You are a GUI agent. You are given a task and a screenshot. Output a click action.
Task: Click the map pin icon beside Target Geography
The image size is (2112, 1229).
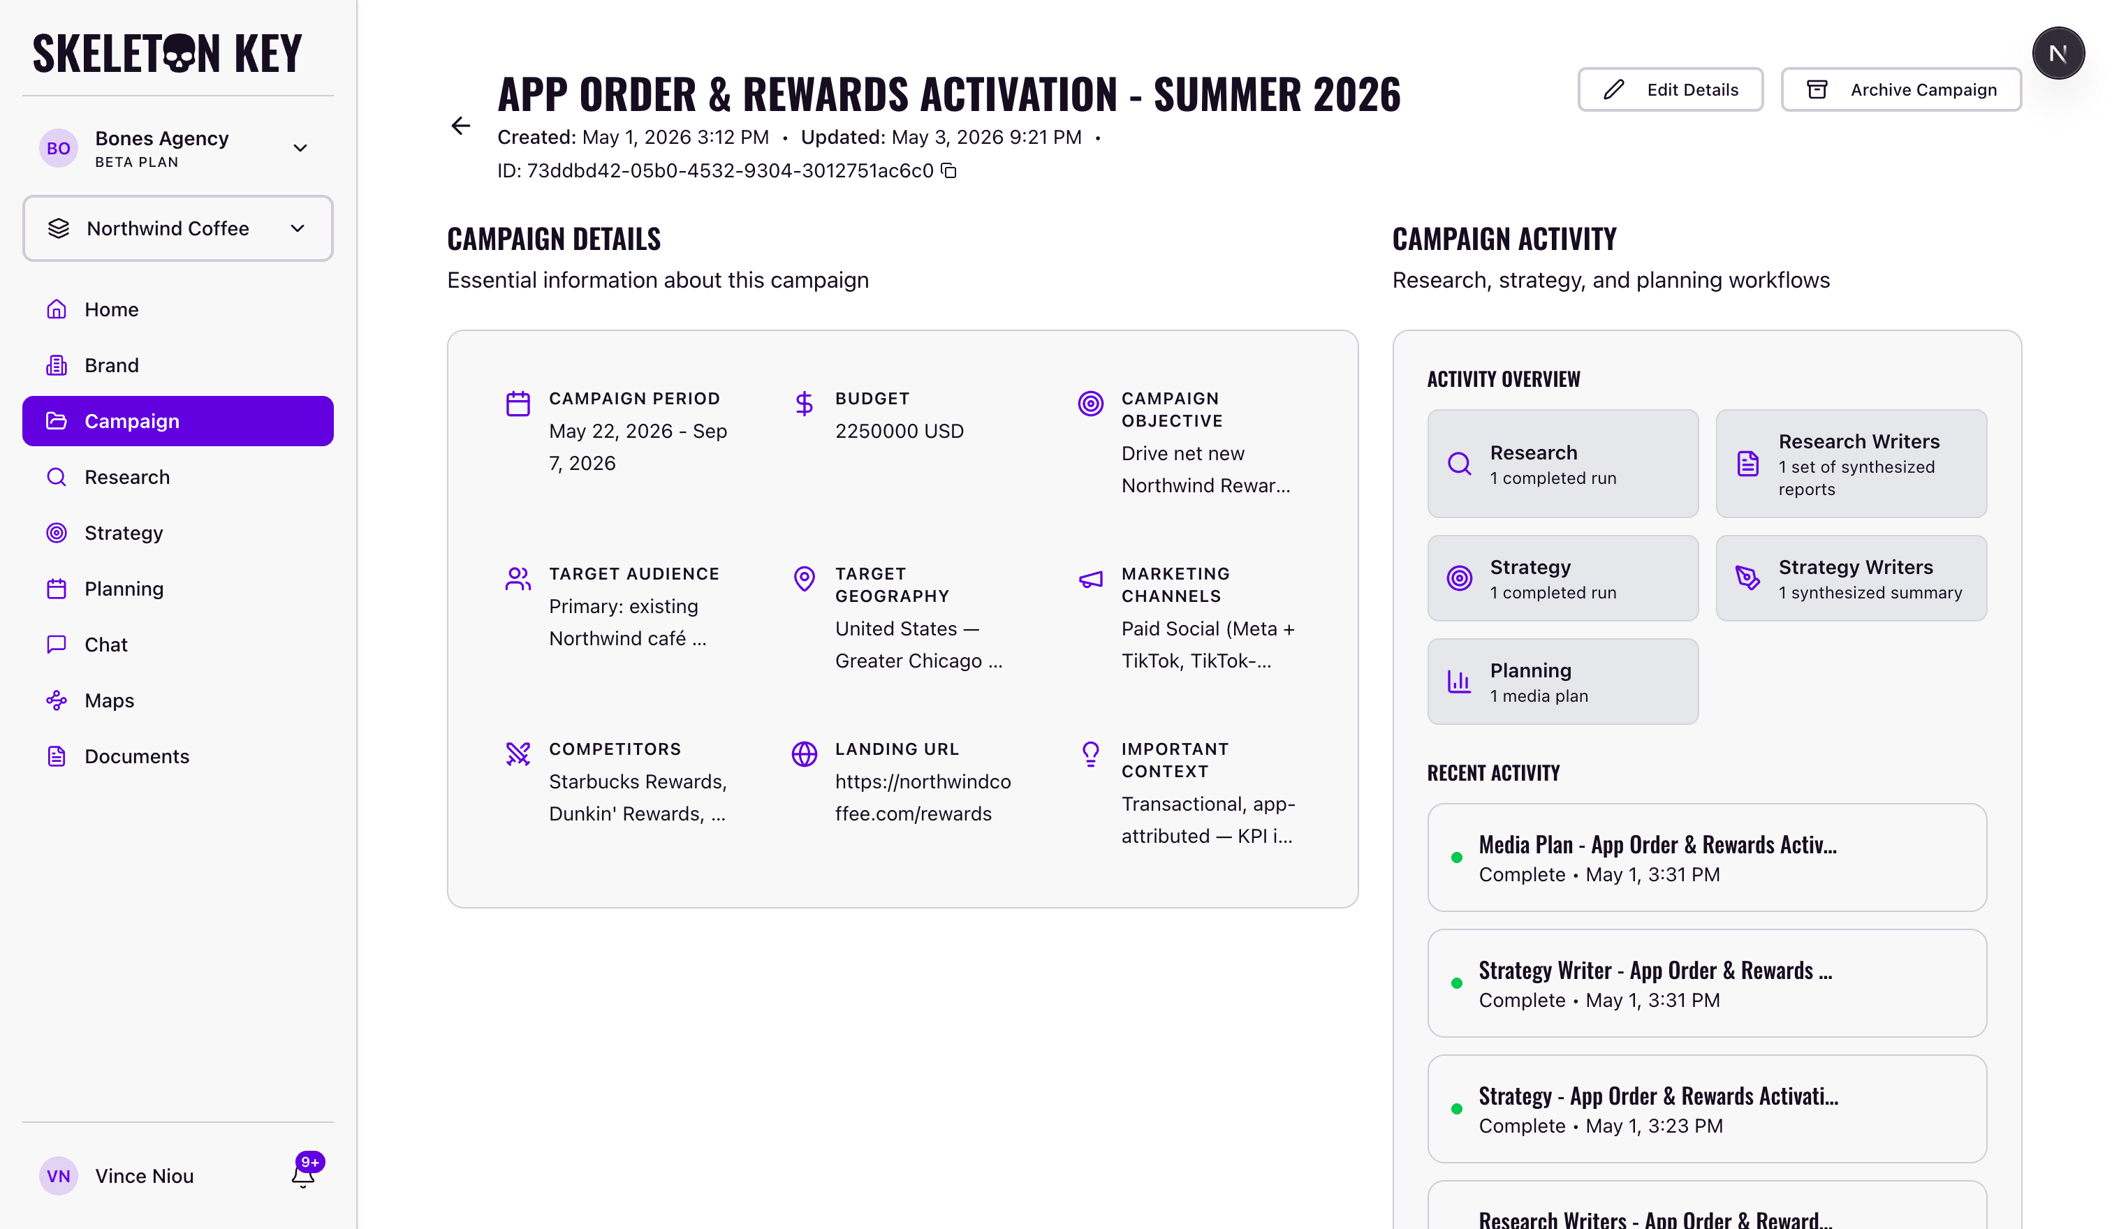pos(804,579)
